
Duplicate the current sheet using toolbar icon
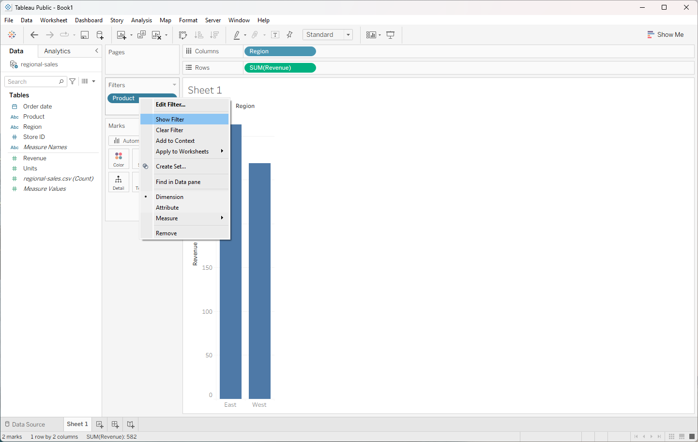point(141,35)
